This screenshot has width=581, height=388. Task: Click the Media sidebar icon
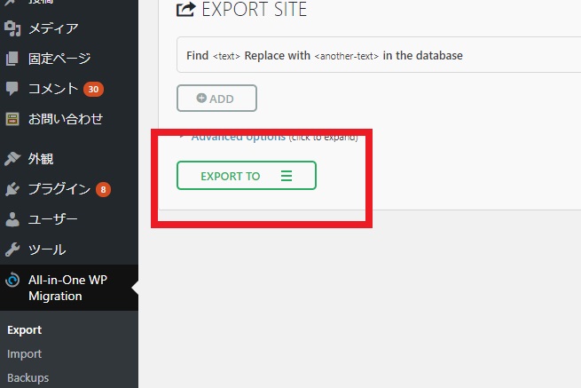pyautogui.click(x=12, y=28)
